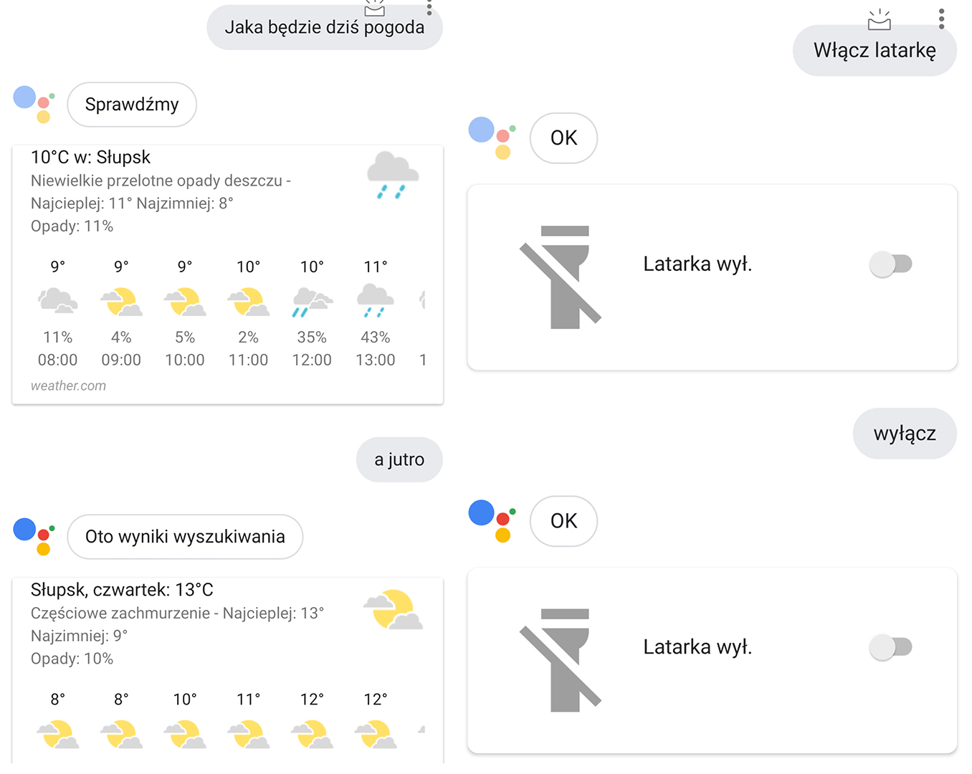The image size is (972, 774).
Task: Tap the rain cloud icon in the Słupsk today card
Action: click(x=393, y=175)
